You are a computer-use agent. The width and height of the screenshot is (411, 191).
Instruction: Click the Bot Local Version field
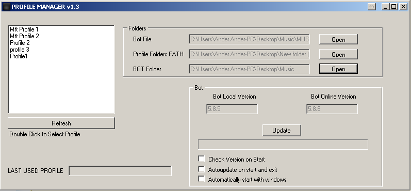tap(232, 109)
